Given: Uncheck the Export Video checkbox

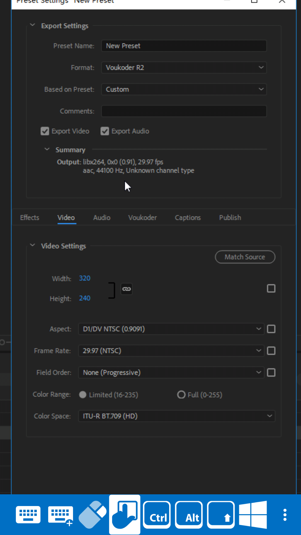Looking at the screenshot, I should click(45, 131).
